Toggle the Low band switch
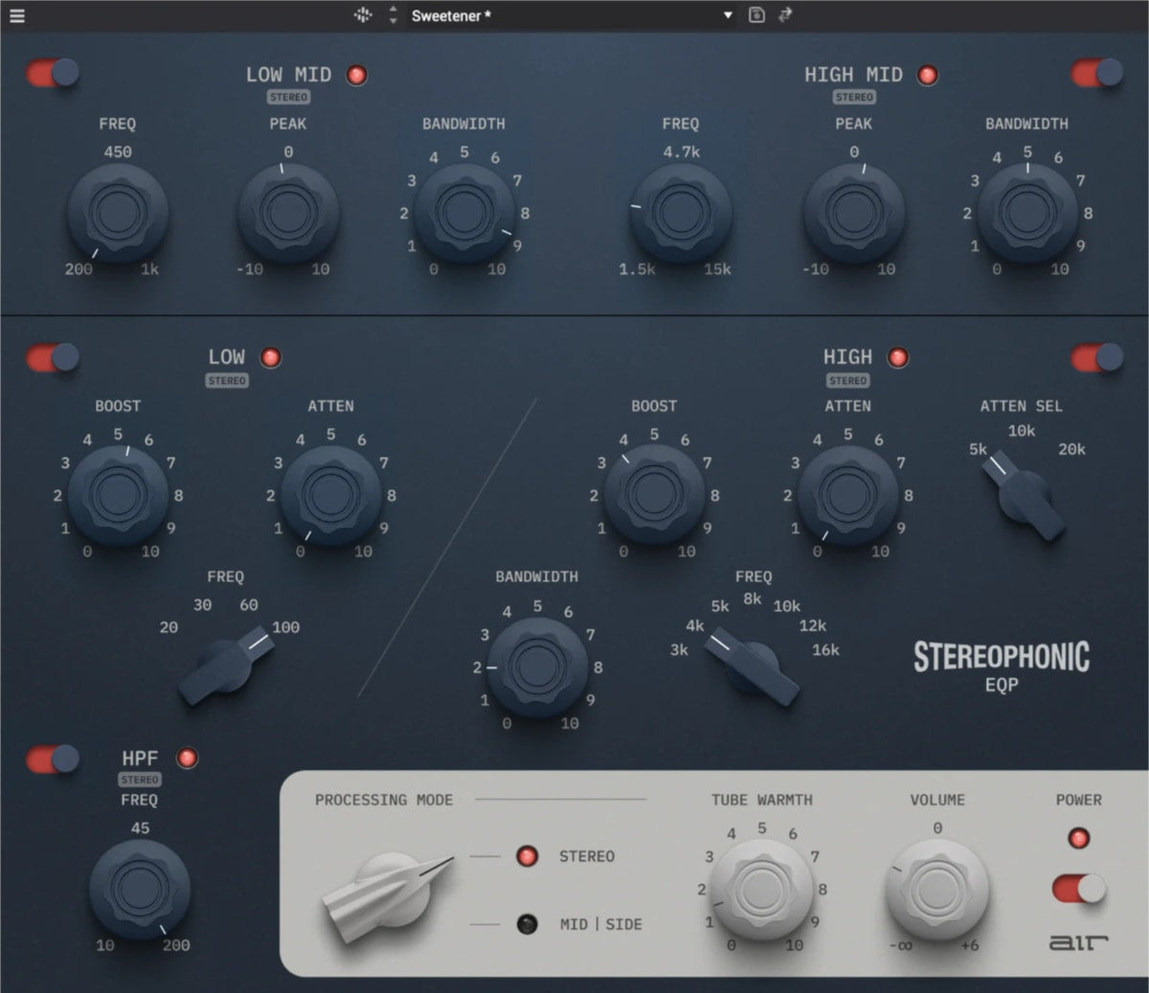1149x993 pixels. click(x=53, y=358)
